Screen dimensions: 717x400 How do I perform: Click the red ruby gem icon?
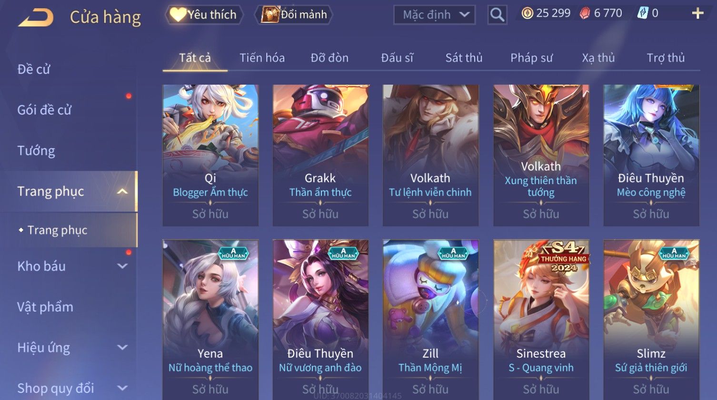(585, 13)
